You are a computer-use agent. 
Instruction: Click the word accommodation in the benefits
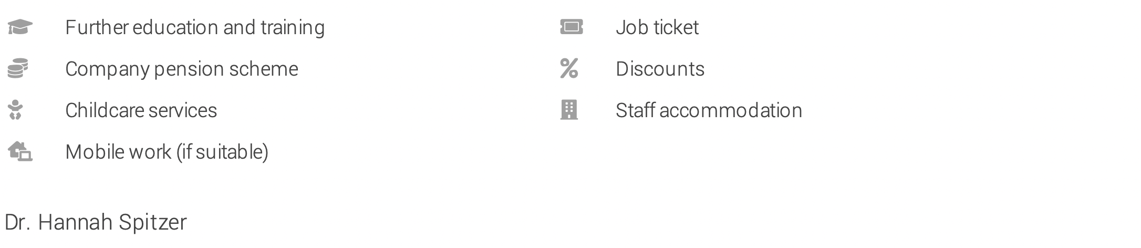pyautogui.click(x=731, y=110)
